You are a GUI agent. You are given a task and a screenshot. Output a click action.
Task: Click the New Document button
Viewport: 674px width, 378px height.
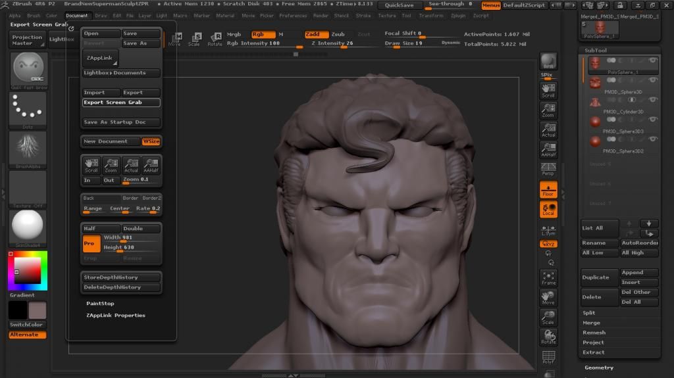(x=111, y=141)
